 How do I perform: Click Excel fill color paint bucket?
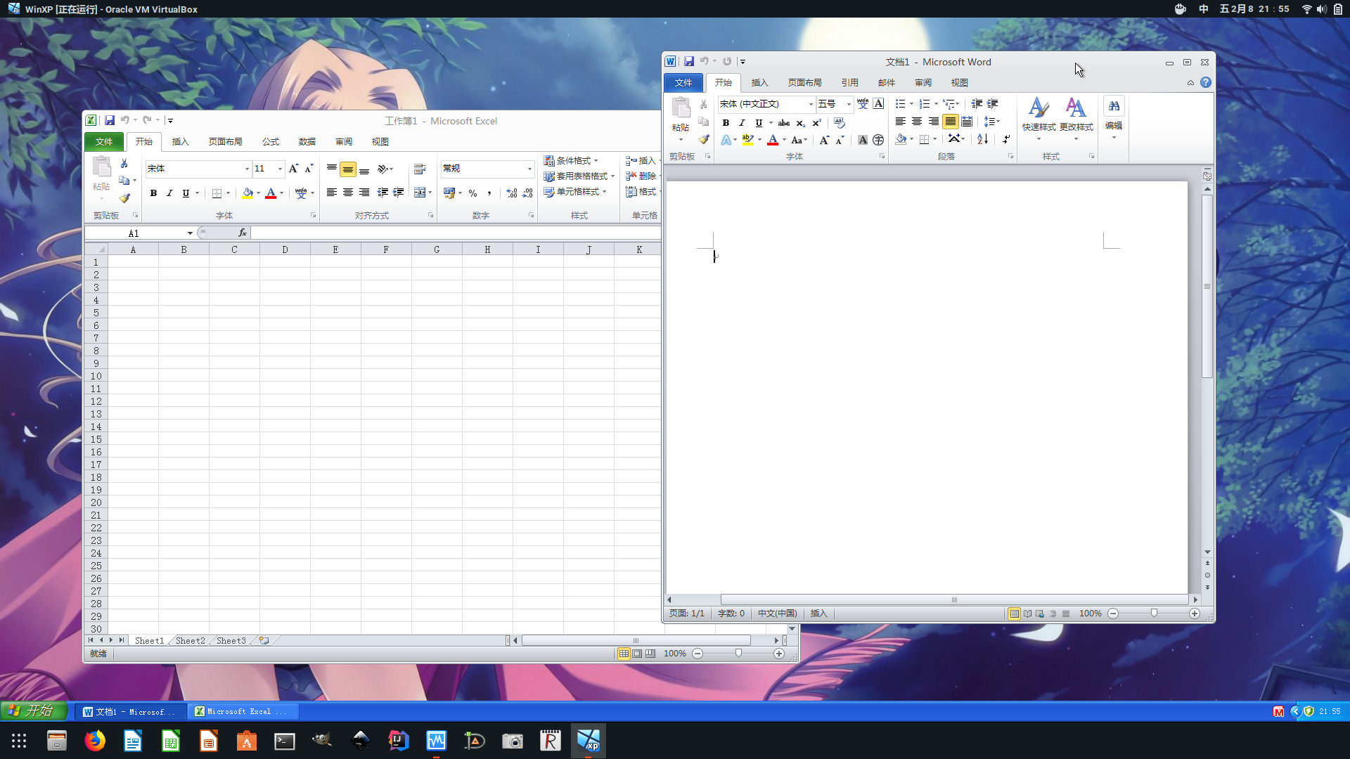pyautogui.click(x=247, y=193)
